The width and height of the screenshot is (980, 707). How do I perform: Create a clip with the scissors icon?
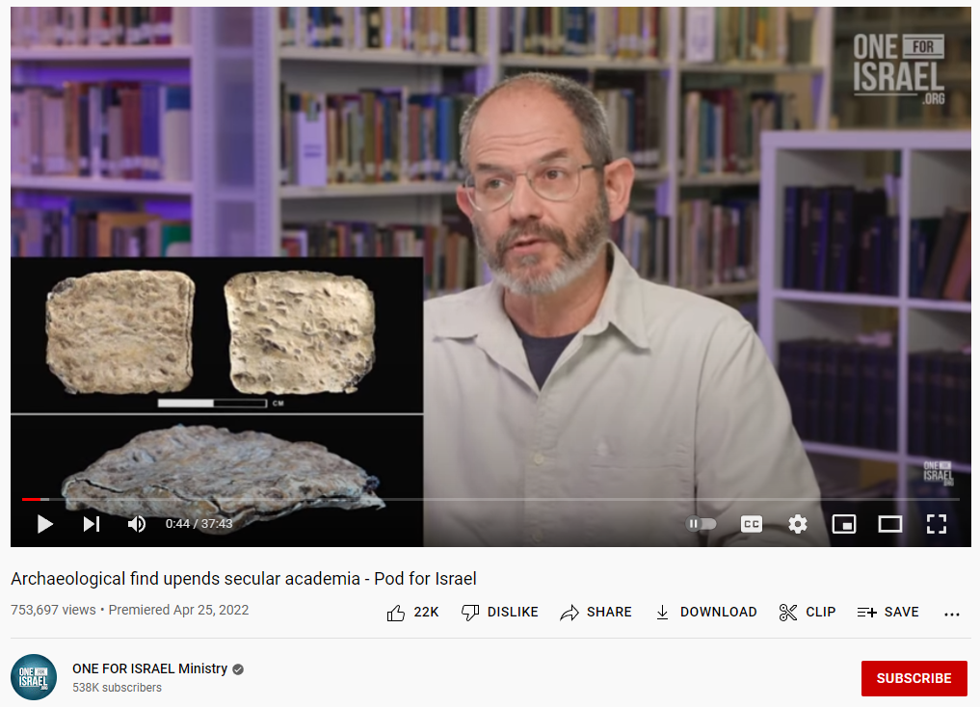807,612
